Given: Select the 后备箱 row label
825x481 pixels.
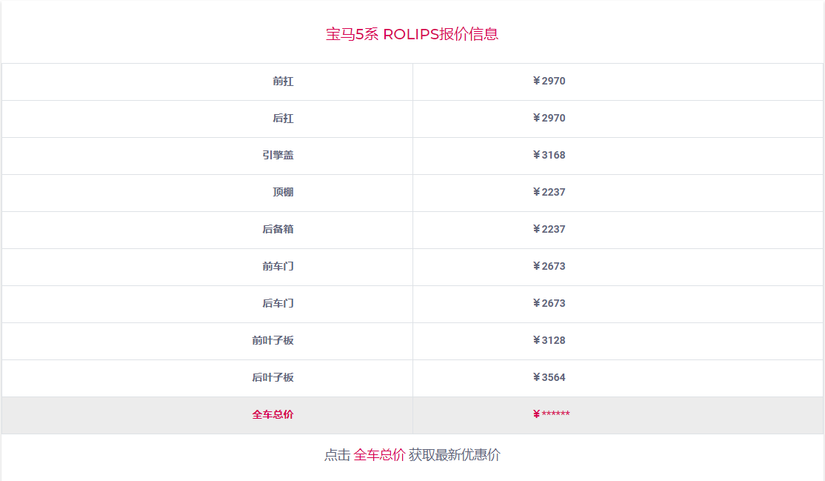Looking at the screenshot, I should point(278,230).
